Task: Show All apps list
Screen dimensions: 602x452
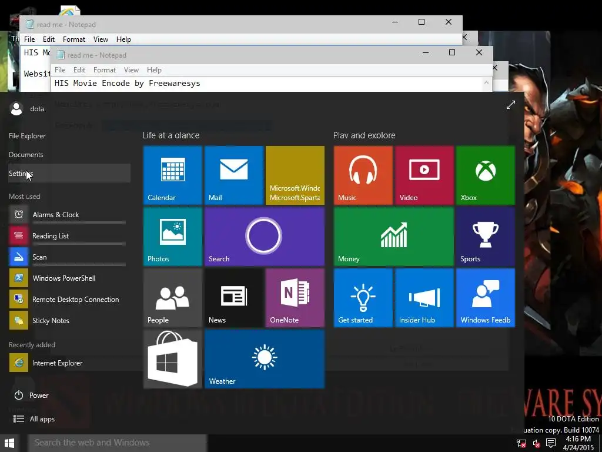Action: [x=34, y=419]
